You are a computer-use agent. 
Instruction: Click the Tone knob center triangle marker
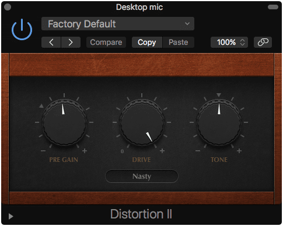pyautogui.click(x=219, y=95)
